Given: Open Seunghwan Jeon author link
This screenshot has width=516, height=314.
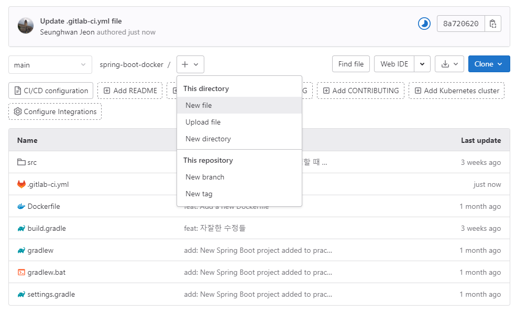Looking at the screenshot, I should click(67, 32).
